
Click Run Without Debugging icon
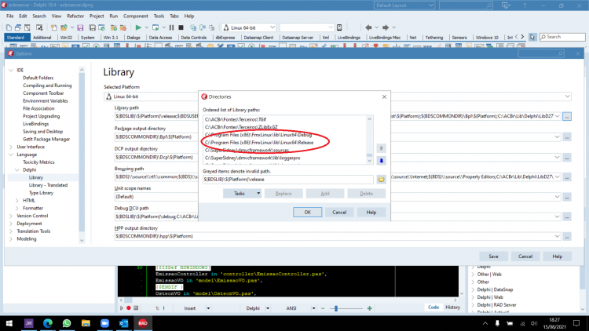pyautogui.click(x=155, y=27)
